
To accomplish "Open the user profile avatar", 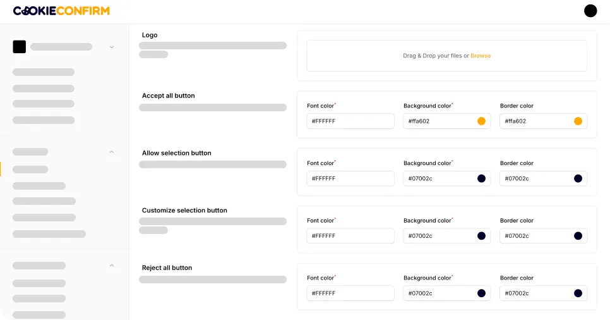I will click(x=590, y=11).
